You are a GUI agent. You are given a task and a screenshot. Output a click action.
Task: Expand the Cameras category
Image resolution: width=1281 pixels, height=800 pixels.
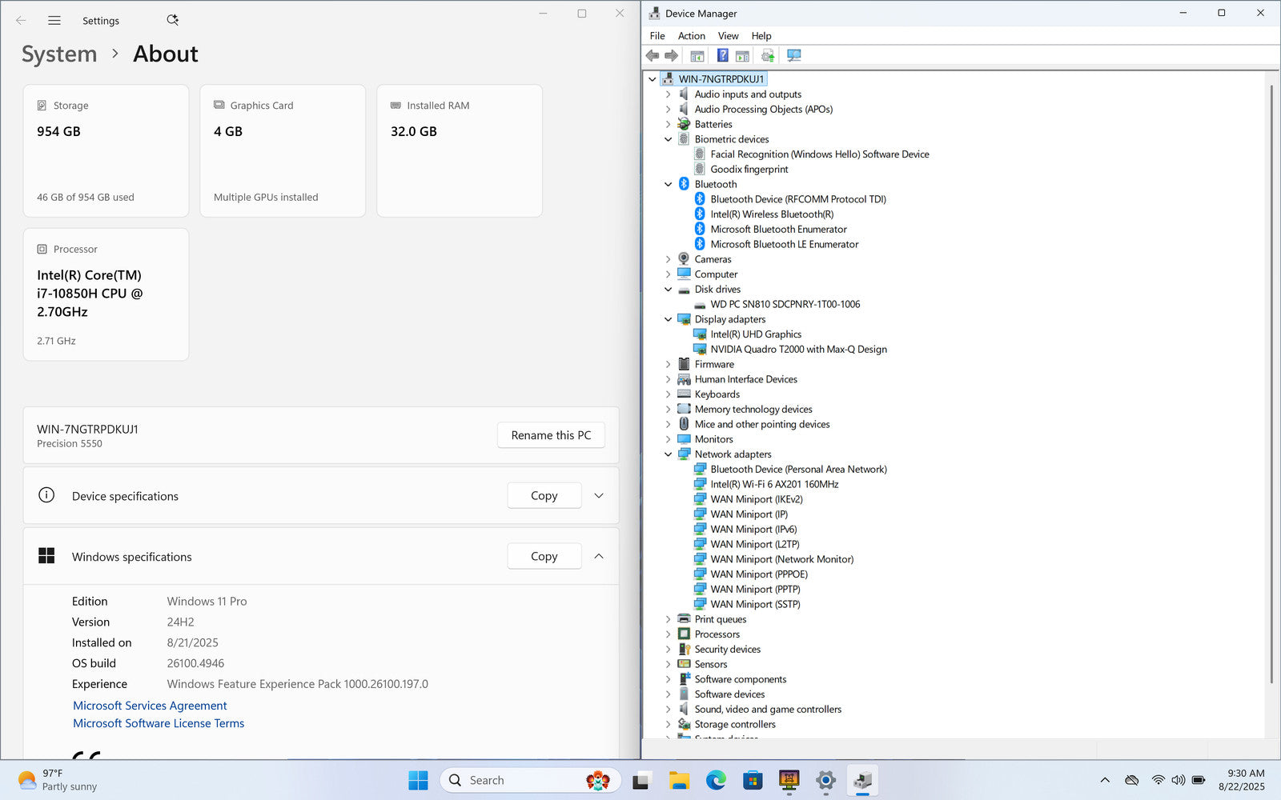tap(669, 259)
